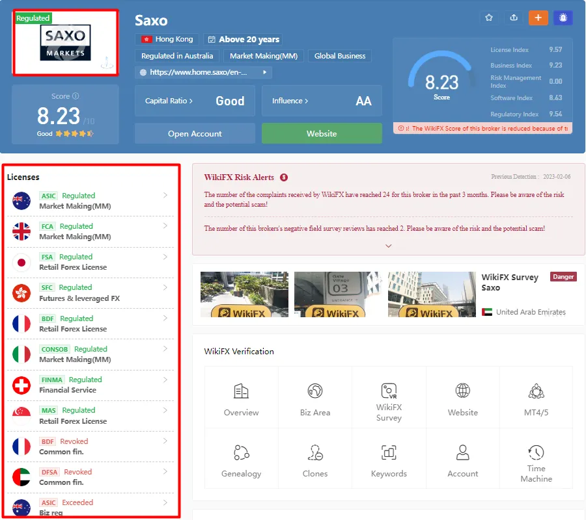
Task: Open the Capital Ratio details
Action: tap(195, 101)
